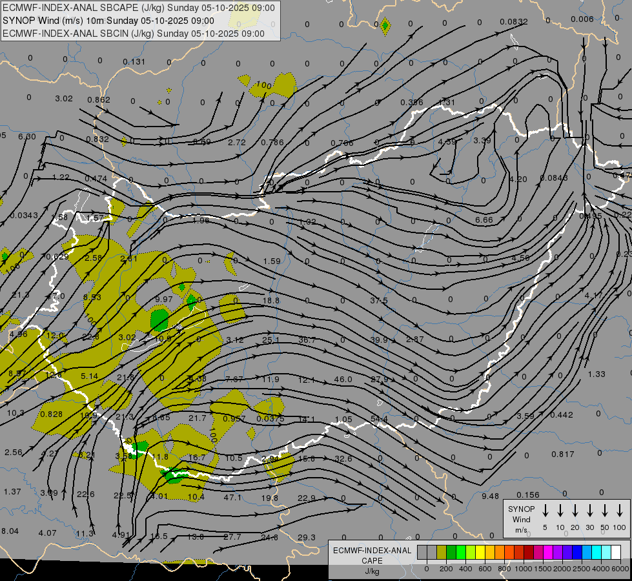This screenshot has height=581, width=632.
Task: Click the map value 2.72
Action: click(x=237, y=142)
